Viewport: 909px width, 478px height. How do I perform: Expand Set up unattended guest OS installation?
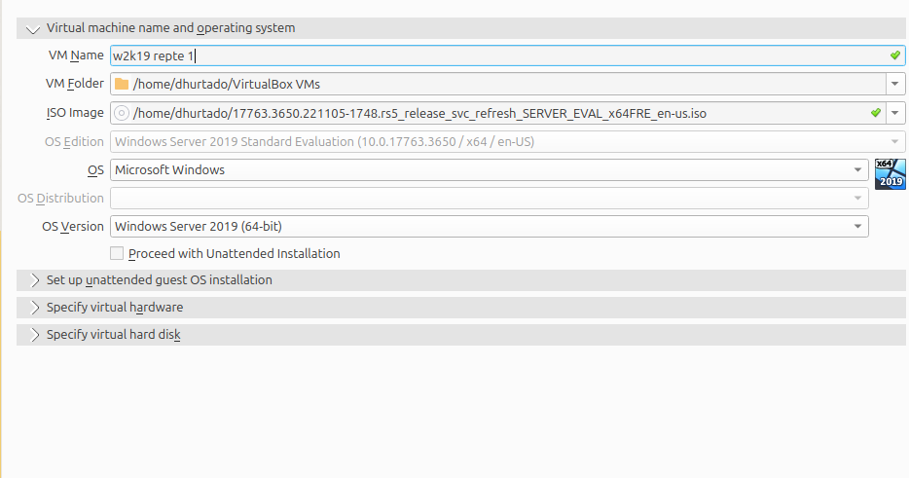[x=34, y=280]
